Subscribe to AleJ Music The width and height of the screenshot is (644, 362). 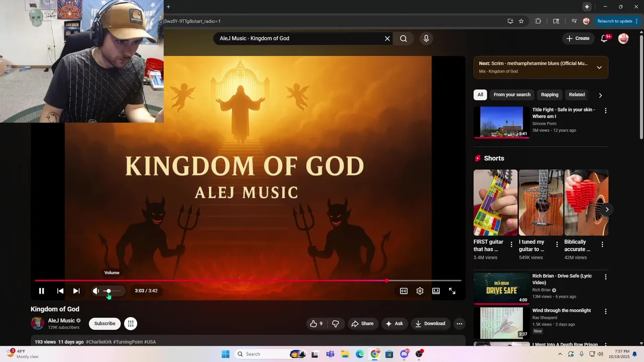pyautogui.click(x=105, y=324)
